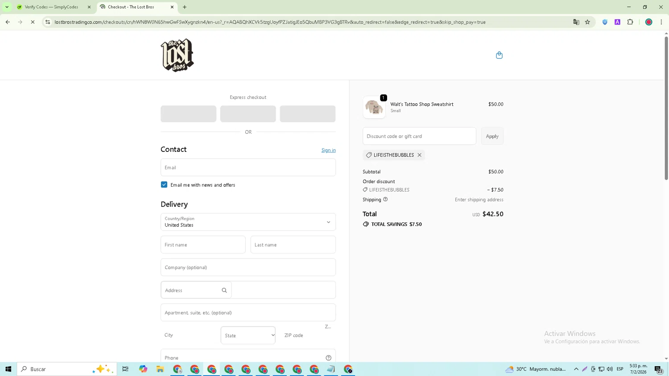The width and height of the screenshot is (669, 376).
Task: Open the browser extensions puzzle icon
Action: point(630,22)
